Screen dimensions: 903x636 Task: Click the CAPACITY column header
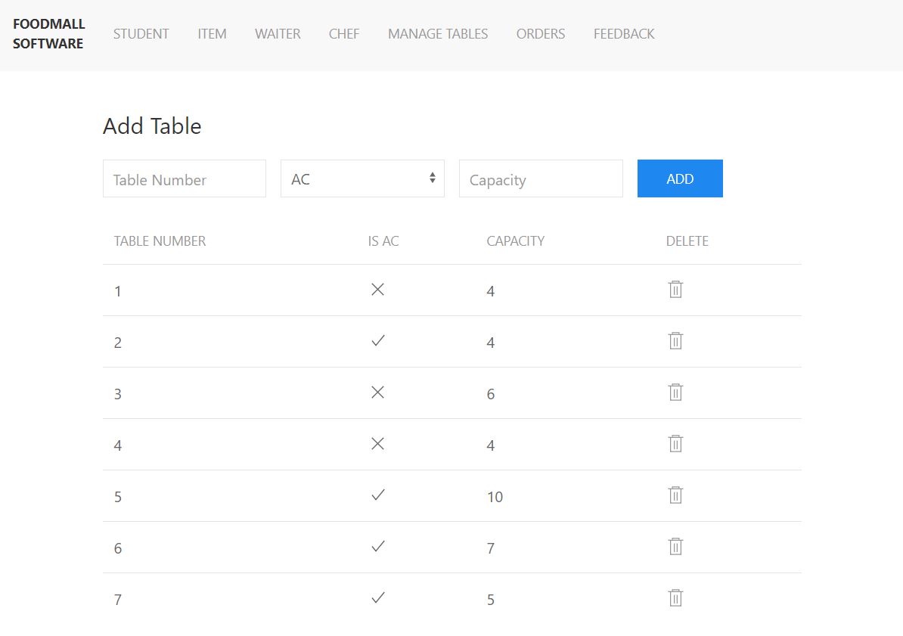click(516, 240)
